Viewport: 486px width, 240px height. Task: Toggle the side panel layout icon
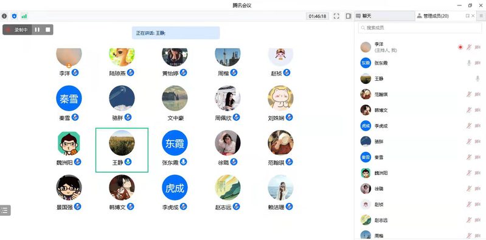(349, 16)
